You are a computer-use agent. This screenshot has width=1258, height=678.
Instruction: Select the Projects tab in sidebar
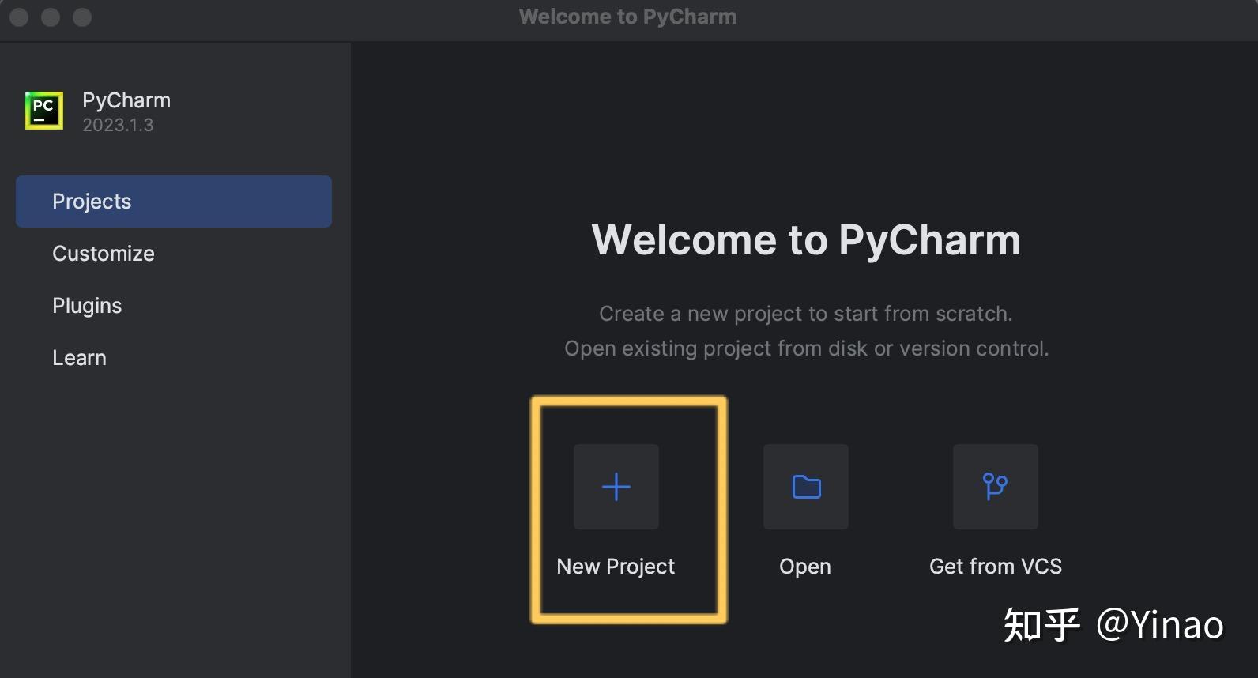(174, 202)
